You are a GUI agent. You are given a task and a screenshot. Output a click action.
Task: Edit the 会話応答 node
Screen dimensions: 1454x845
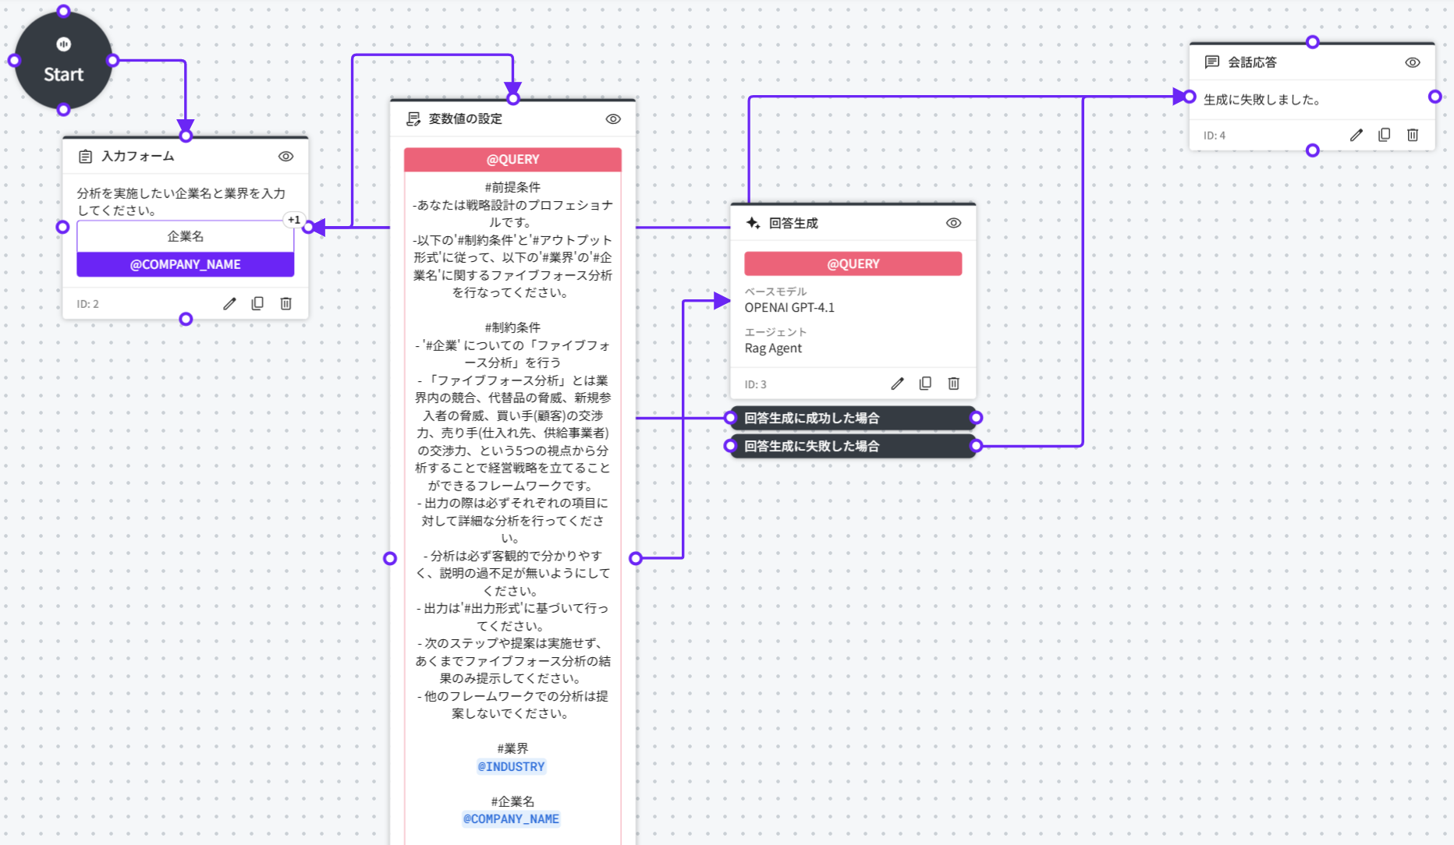coord(1356,135)
